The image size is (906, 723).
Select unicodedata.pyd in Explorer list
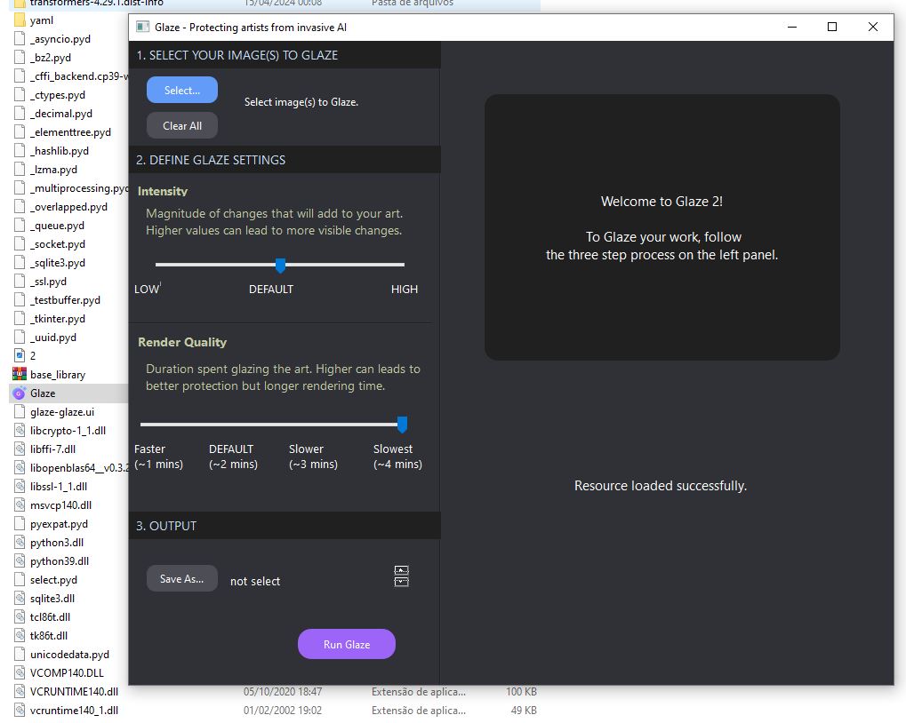pyautogui.click(x=70, y=655)
